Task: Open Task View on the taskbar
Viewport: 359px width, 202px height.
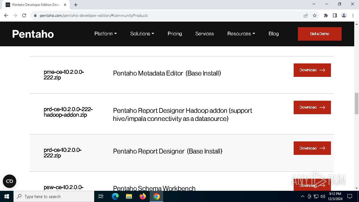Action: coord(101,196)
